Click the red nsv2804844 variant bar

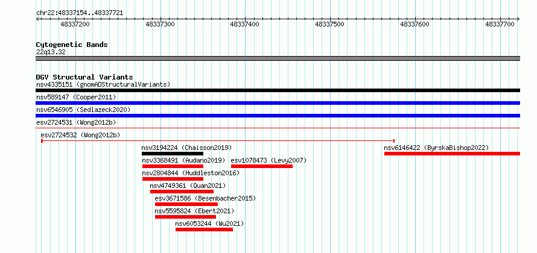(173, 179)
